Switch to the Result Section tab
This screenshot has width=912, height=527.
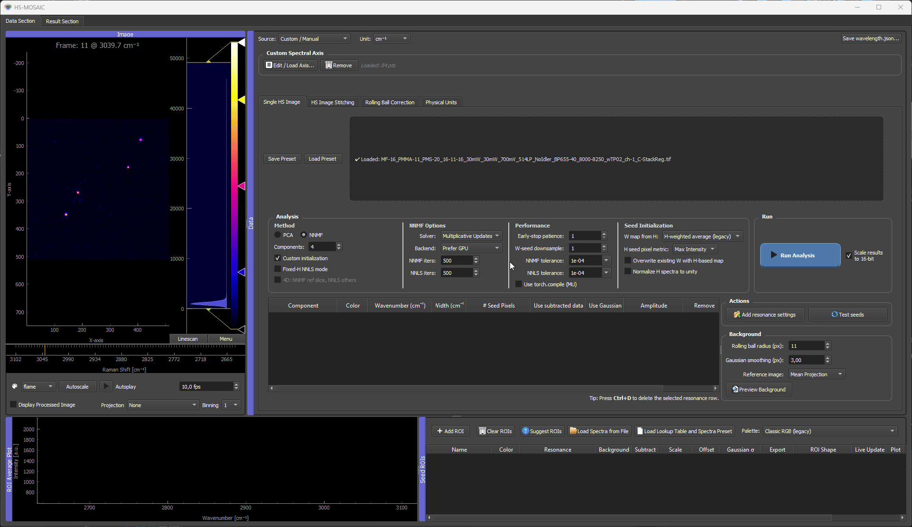[x=62, y=21]
